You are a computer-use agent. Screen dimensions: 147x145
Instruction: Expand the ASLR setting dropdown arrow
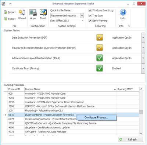(x=143, y=58)
